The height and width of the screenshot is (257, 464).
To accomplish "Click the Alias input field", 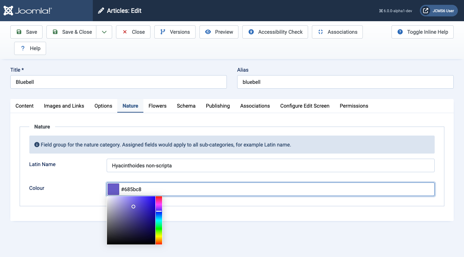I will (345, 82).
